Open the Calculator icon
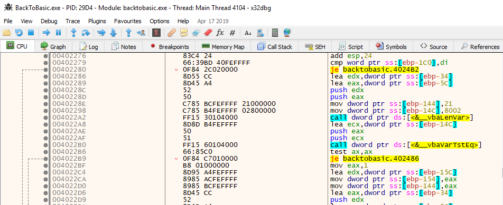Viewport: 503px width, 205px height. (275, 33)
